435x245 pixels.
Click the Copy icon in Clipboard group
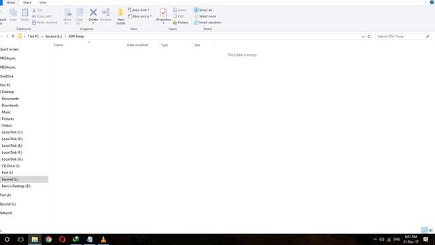tap(13, 13)
